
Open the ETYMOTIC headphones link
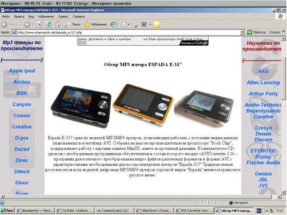[263, 151]
